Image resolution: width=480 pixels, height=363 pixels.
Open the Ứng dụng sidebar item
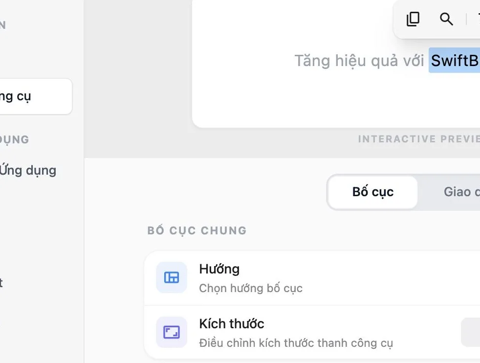coord(28,170)
